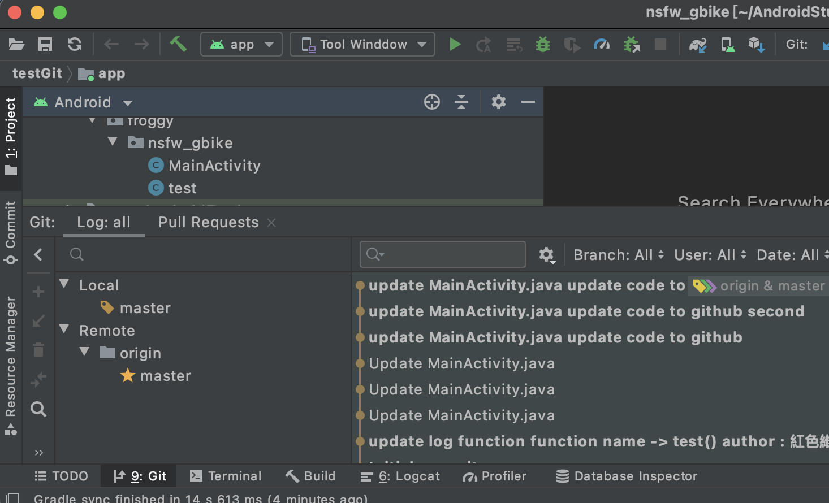Viewport: 829px width, 503px height.
Task: Collapse the Remote branches tree node
Action: (64, 330)
